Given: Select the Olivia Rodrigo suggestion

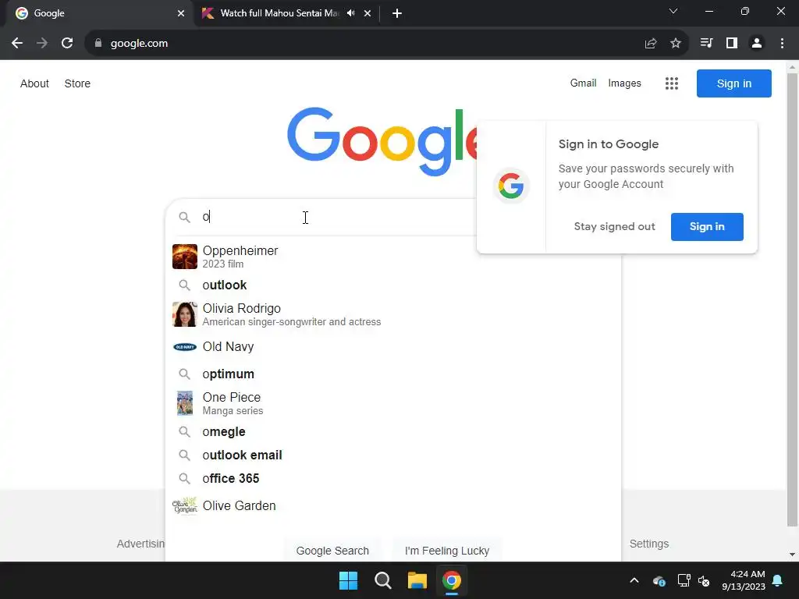Looking at the screenshot, I should point(393,314).
